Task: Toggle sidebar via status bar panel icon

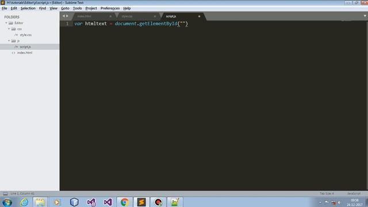Action: tap(5, 194)
